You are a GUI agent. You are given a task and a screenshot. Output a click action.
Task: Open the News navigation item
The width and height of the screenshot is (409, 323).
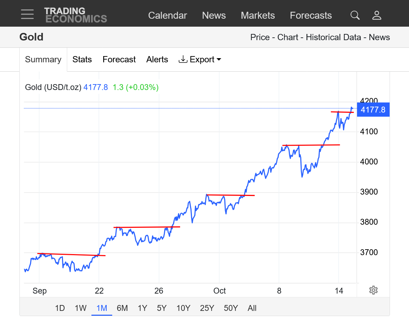pos(214,16)
